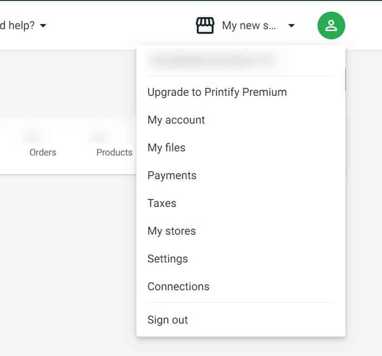Choose Taxes in the profile menu
Image resolution: width=382 pixels, height=356 pixels.
162,203
